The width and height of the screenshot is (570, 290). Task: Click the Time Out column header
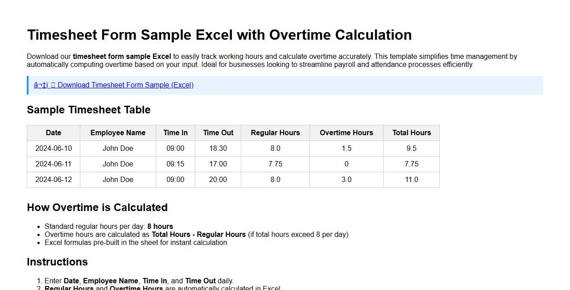coord(218,133)
